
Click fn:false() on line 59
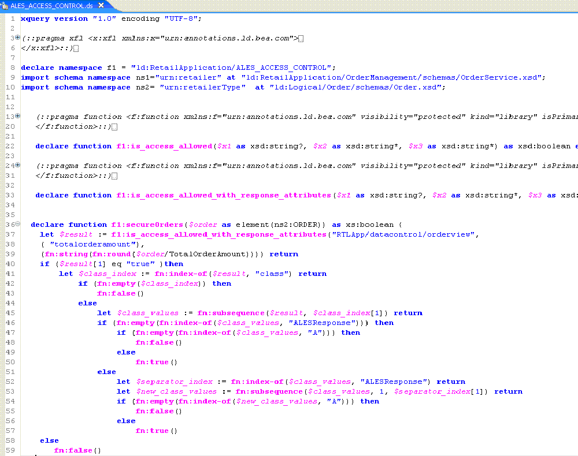tap(77, 450)
